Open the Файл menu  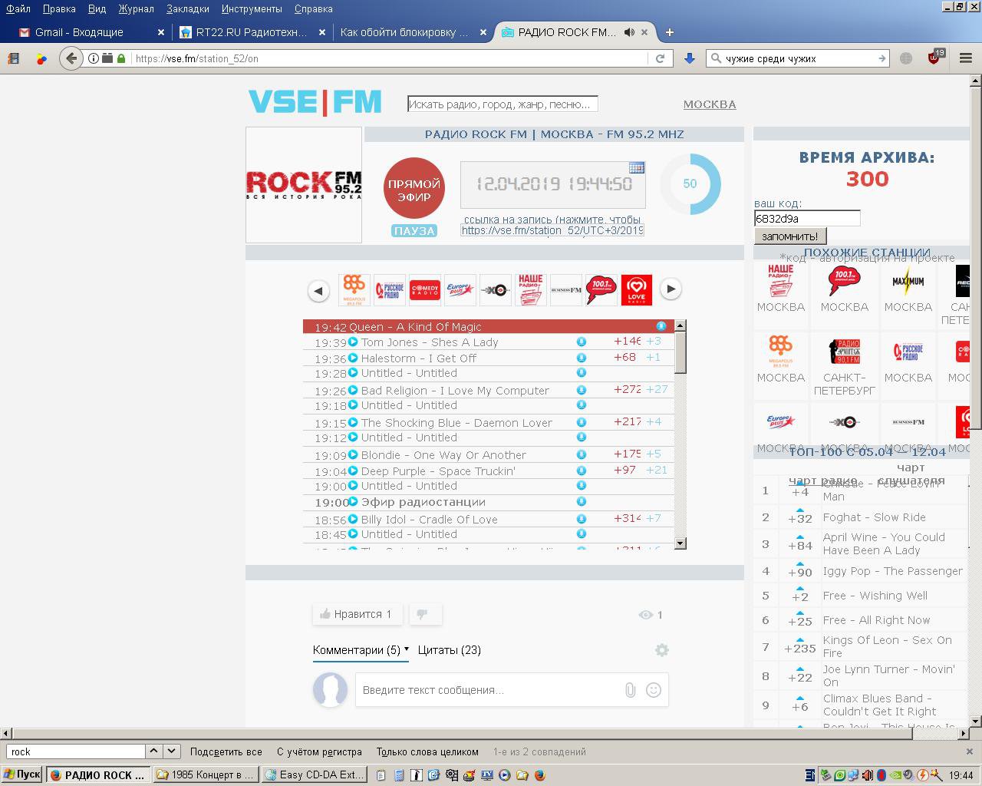tap(18, 8)
